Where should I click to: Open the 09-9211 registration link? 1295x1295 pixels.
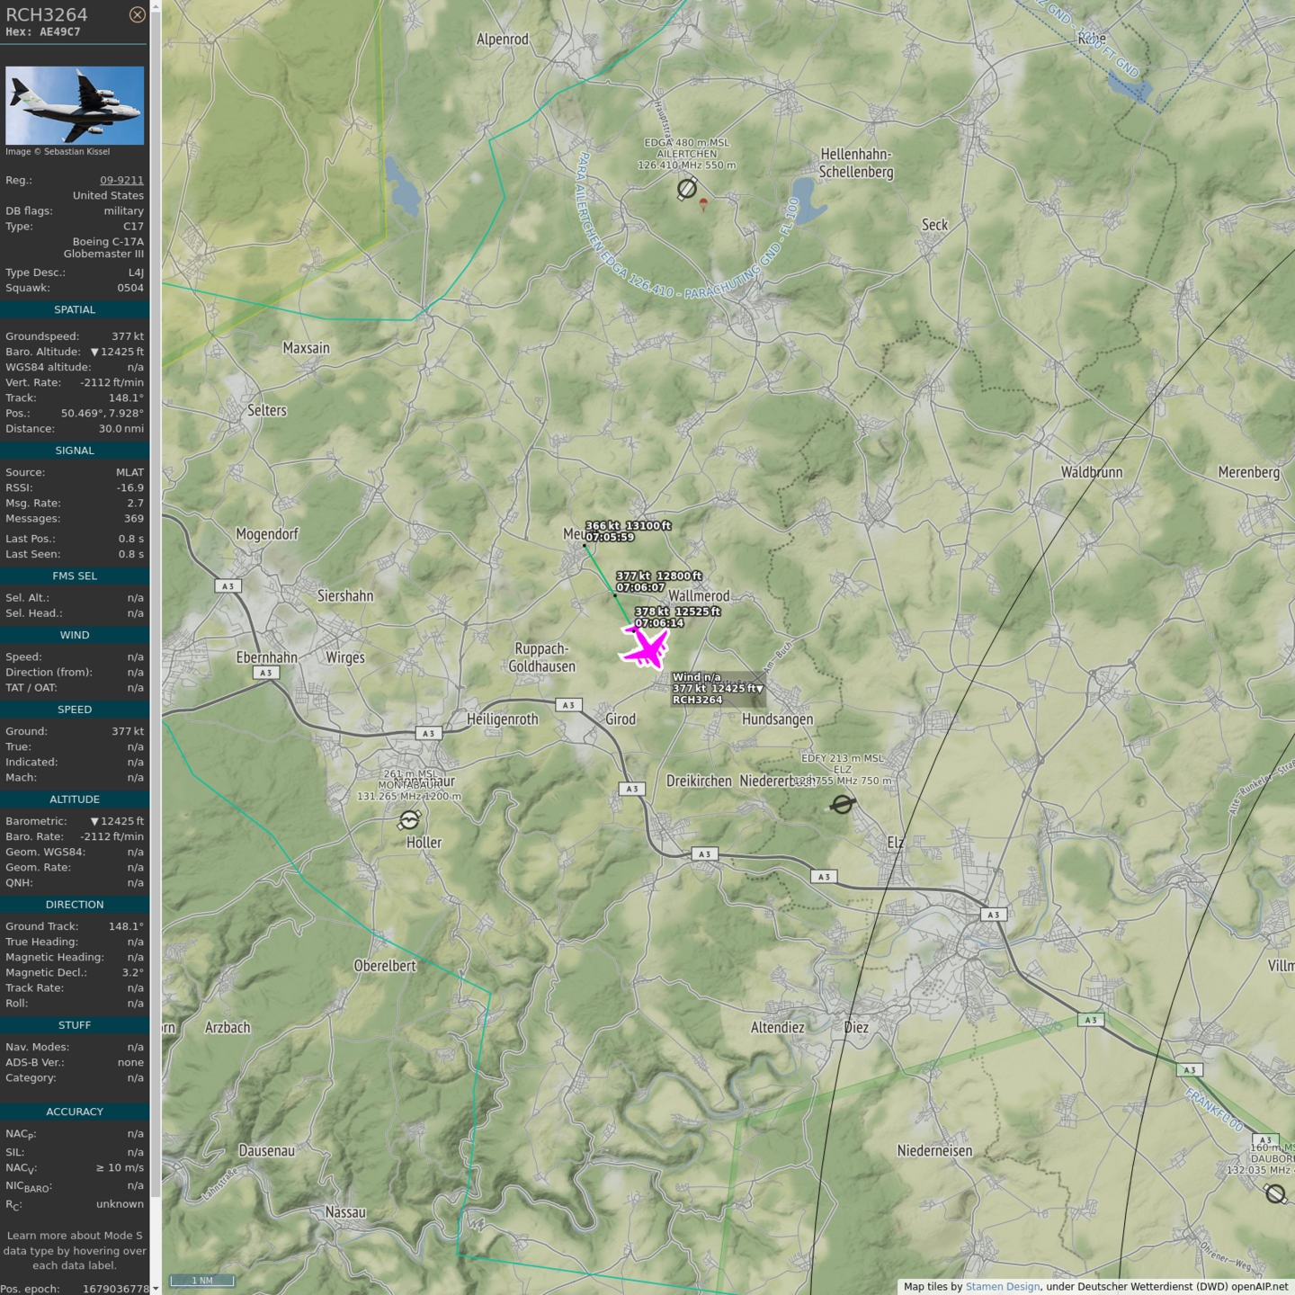(x=121, y=180)
